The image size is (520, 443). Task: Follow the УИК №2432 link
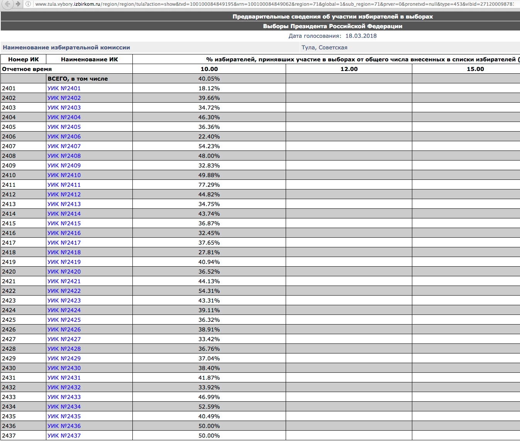[64, 387]
